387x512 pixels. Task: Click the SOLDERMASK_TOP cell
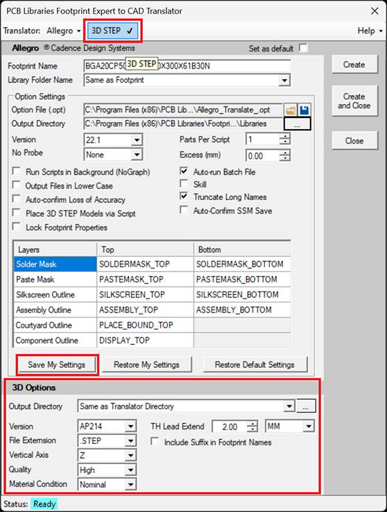[x=145, y=264]
